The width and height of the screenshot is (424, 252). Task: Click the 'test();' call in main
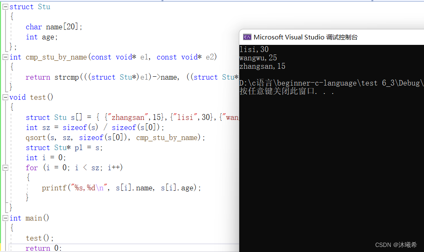[39, 238]
